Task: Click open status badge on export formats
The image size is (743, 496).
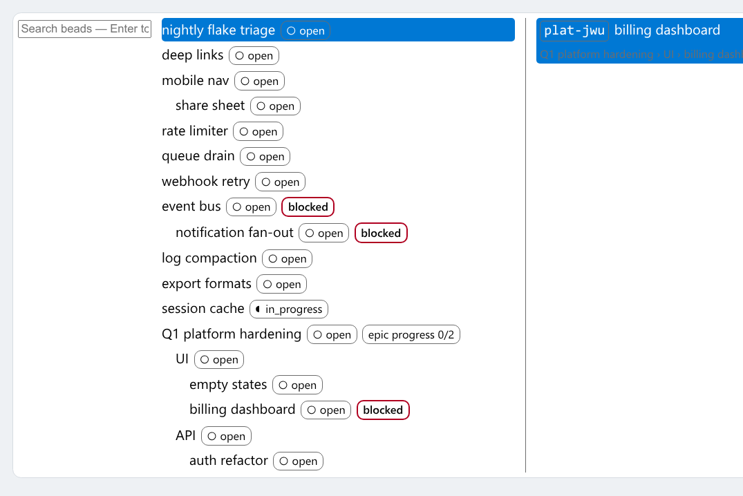Action: pos(282,285)
